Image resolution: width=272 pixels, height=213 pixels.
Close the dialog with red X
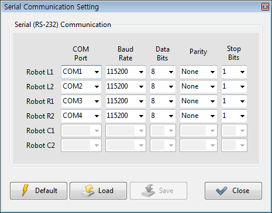coord(265,7)
